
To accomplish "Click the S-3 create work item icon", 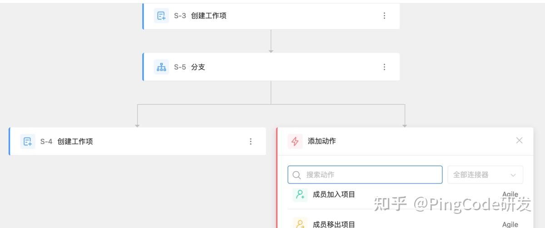I will click(x=161, y=15).
